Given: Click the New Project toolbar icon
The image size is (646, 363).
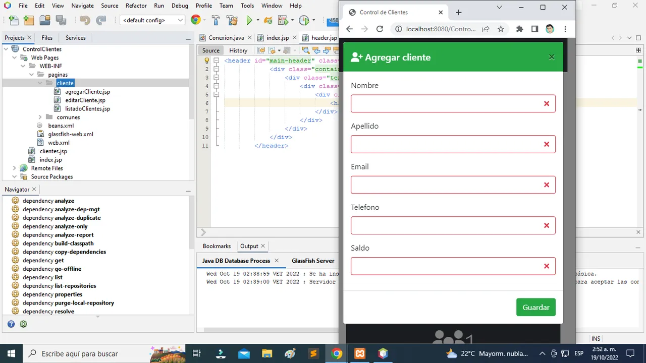Looking at the screenshot, I should (x=29, y=20).
